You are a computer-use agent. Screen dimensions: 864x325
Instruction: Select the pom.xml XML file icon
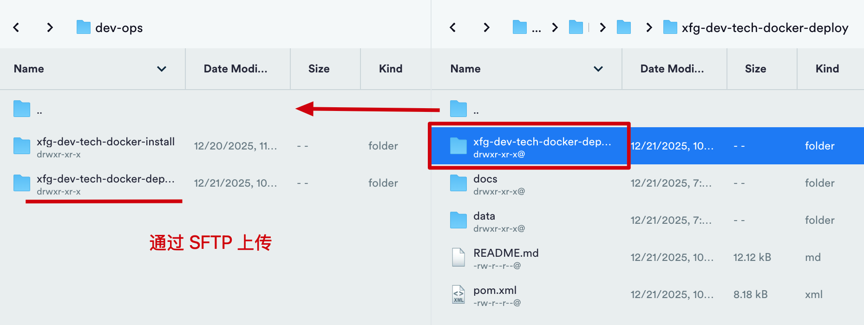458,294
